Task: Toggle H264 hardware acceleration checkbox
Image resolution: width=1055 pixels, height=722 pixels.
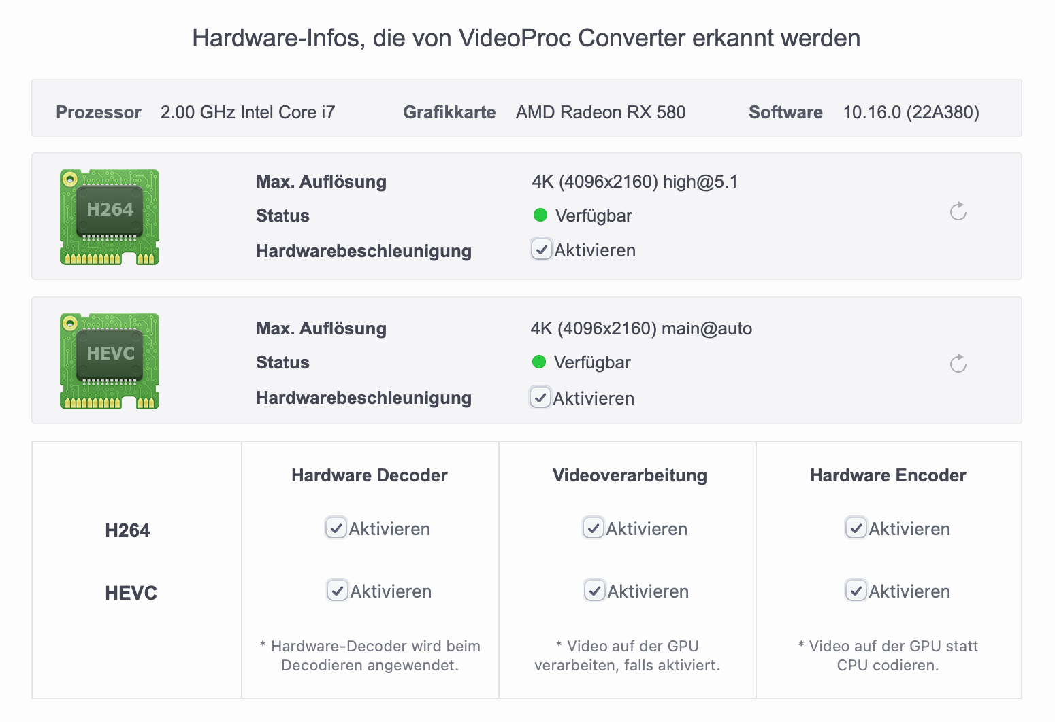Action: 541,250
